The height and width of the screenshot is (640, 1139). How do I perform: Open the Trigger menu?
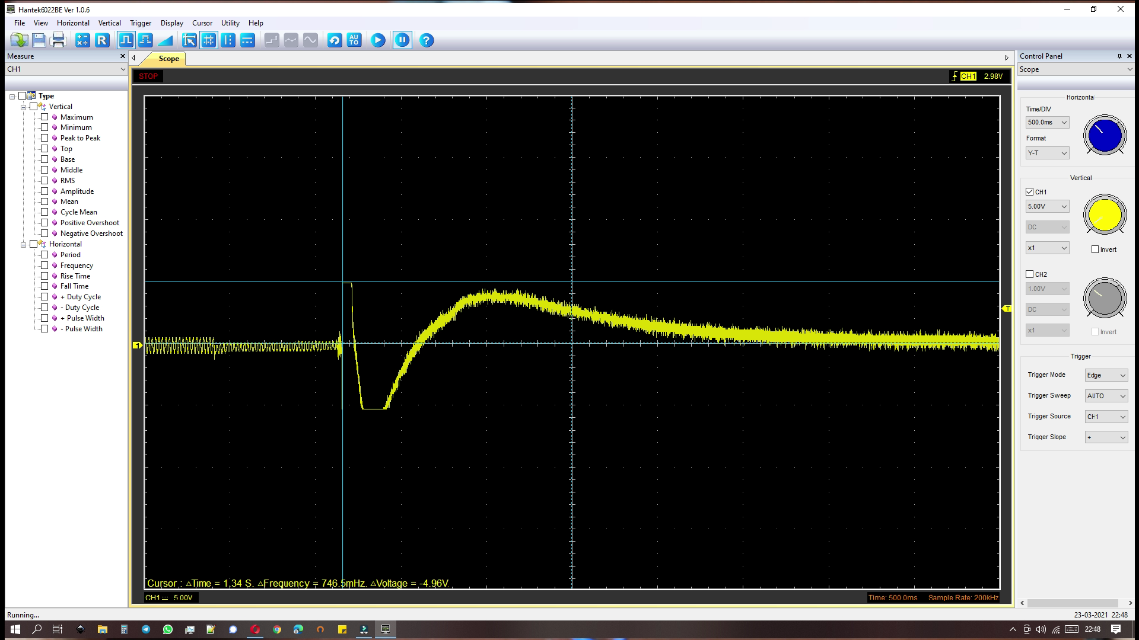pos(141,23)
